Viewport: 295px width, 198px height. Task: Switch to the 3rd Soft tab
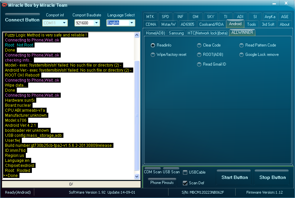268,24
